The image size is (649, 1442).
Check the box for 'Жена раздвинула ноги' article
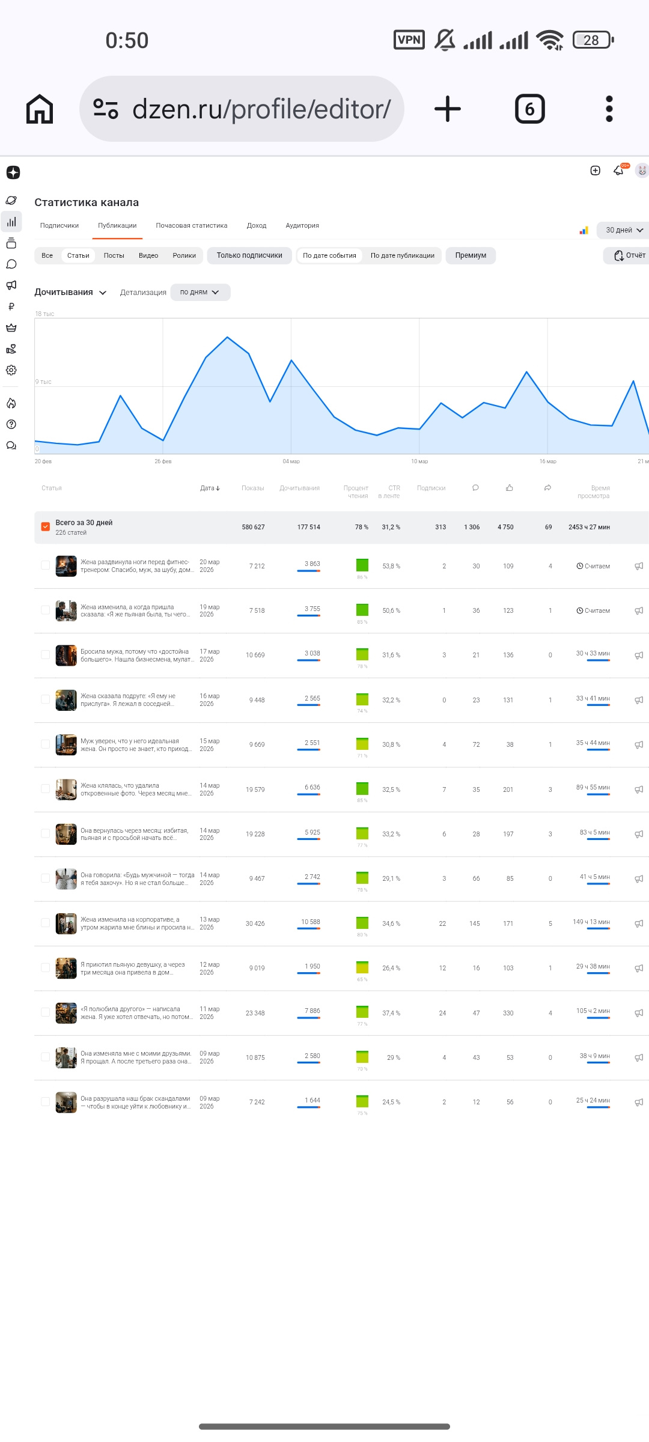[45, 565]
